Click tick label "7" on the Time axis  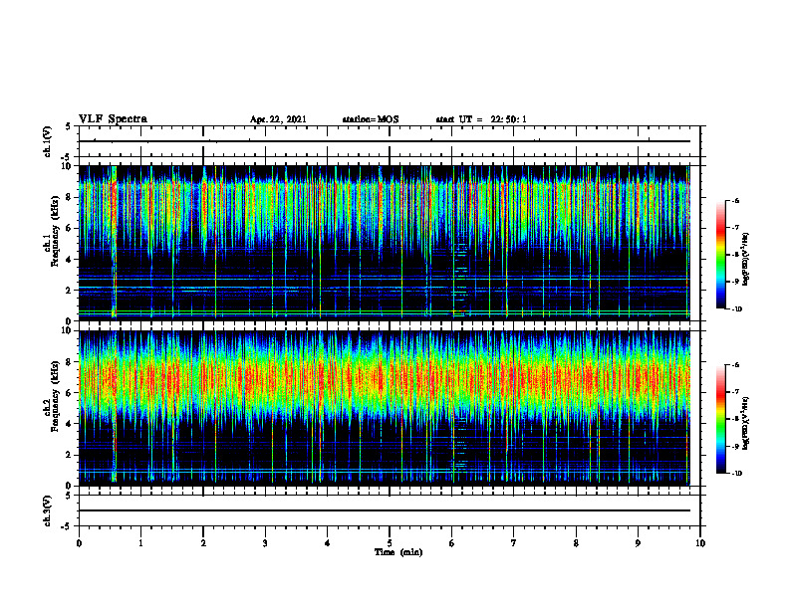pos(514,543)
